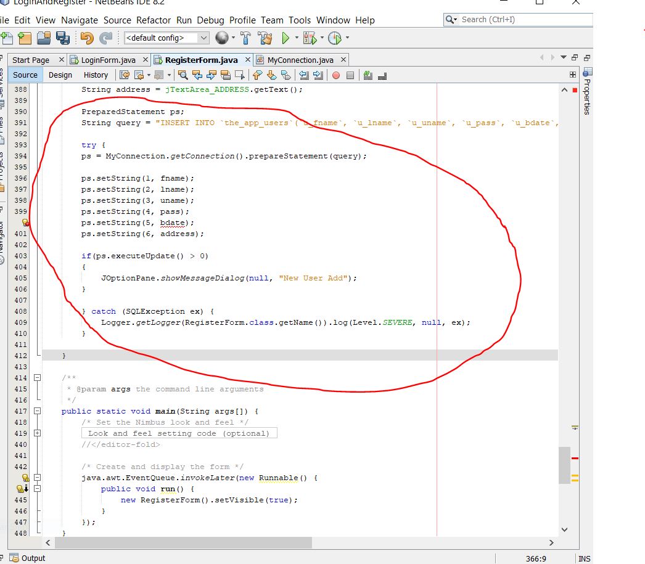This screenshot has width=645, height=564.
Task: Switch to the Design view button
Action: (60, 75)
